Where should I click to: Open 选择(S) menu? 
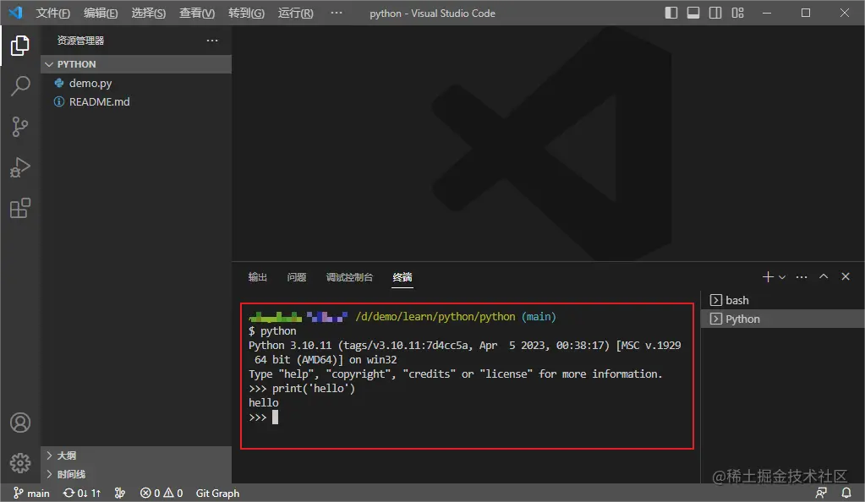click(x=149, y=14)
